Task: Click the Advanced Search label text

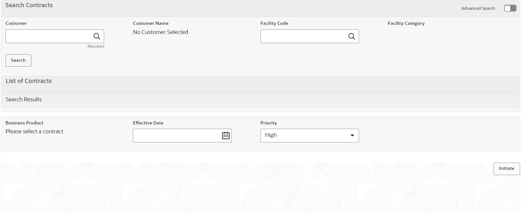Action: point(478,8)
